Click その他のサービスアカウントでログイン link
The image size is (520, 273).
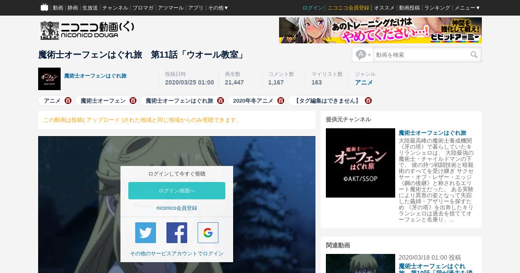point(177,253)
